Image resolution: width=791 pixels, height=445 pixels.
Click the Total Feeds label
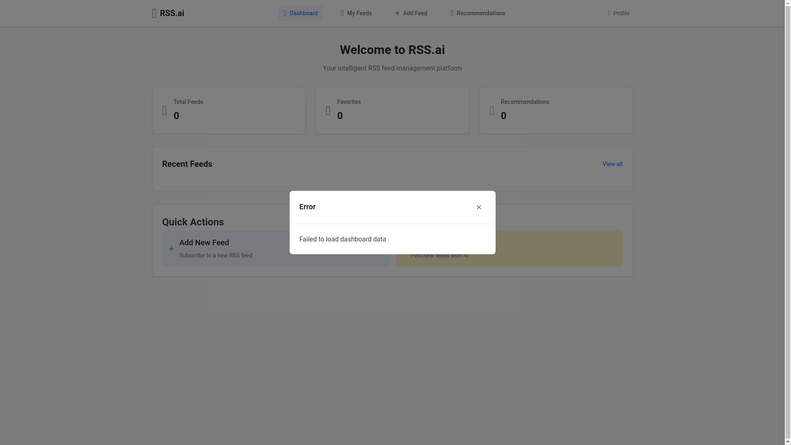coord(188,102)
